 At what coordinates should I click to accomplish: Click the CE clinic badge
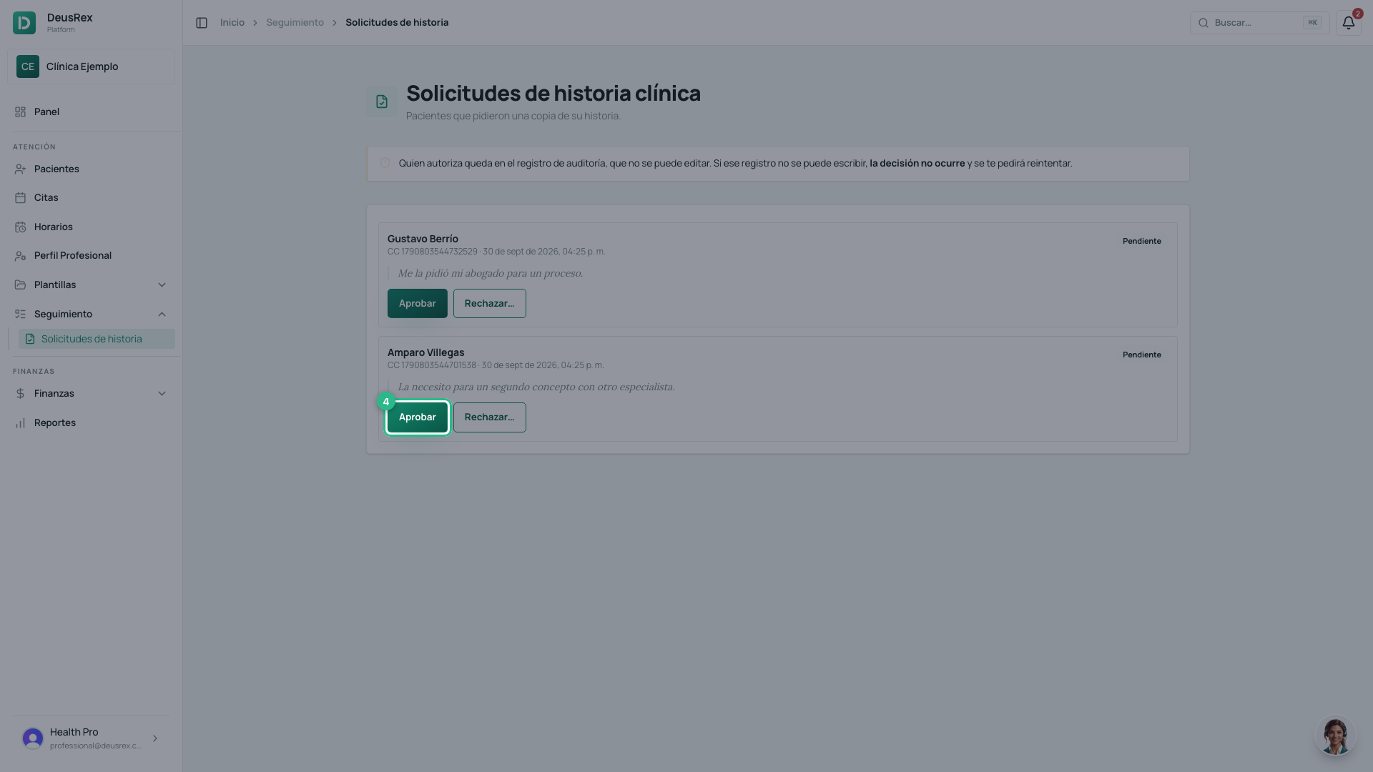pos(28,66)
